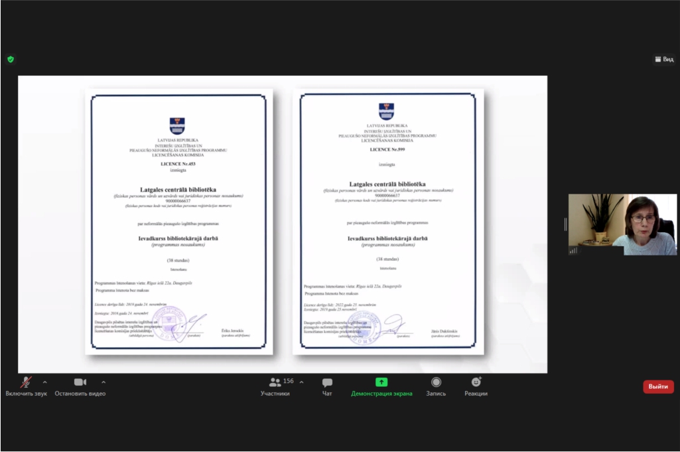The width and height of the screenshot is (680, 452).
Task: Click Ievadkurss bibliotekārajā darbā in licence Nr.599
Action: [387, 238]
